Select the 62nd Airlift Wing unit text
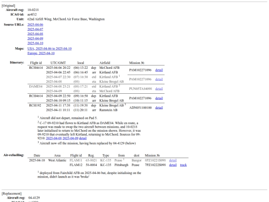 tap(66, 19)
